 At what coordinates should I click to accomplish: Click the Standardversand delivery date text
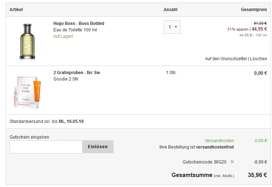tap(47, 121)
